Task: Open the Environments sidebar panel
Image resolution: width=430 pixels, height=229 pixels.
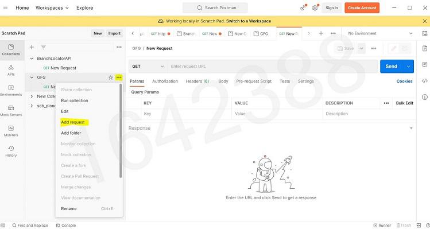Action: [x=11, y=91]
